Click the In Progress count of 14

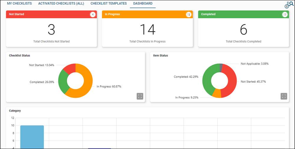click(147, 30)
